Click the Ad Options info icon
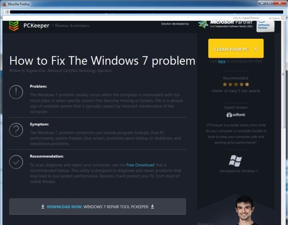This screenshot has width=288, height=225. [x=283, y=18]
